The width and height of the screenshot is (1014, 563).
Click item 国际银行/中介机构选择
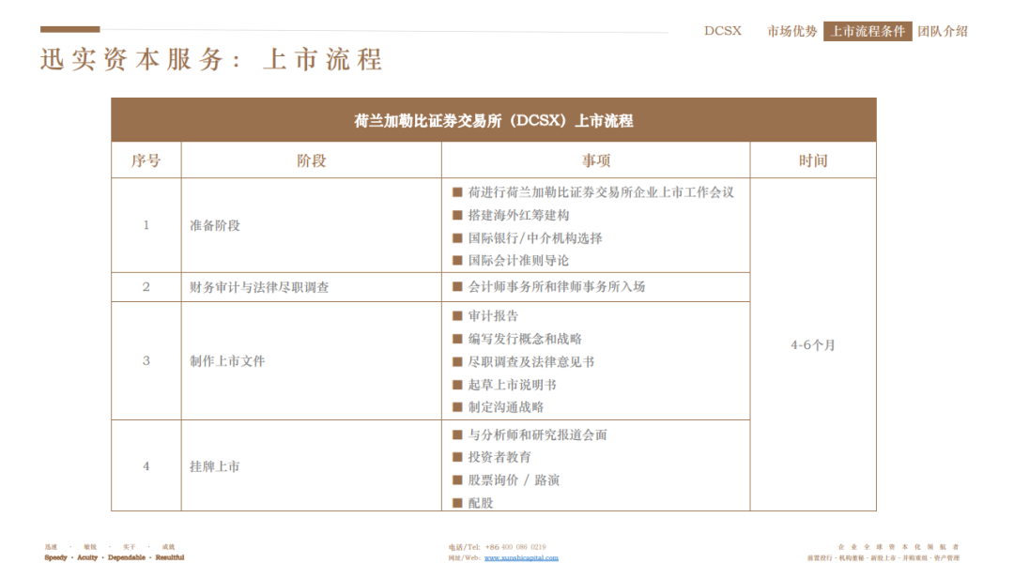[535, 238]
